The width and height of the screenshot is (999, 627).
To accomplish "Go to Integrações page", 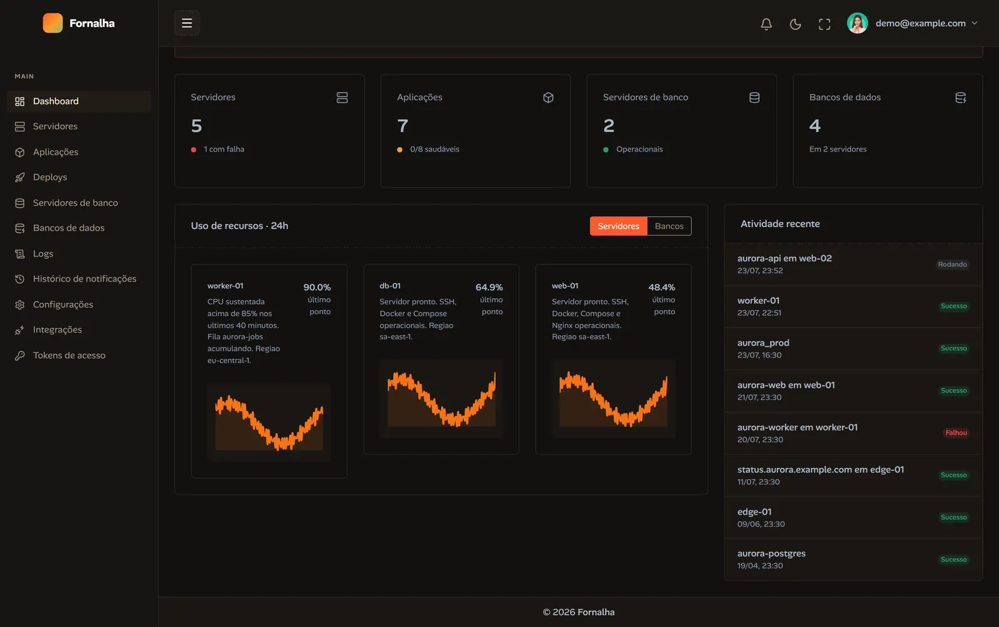I will pyautogui.click(x=79, y=330).
